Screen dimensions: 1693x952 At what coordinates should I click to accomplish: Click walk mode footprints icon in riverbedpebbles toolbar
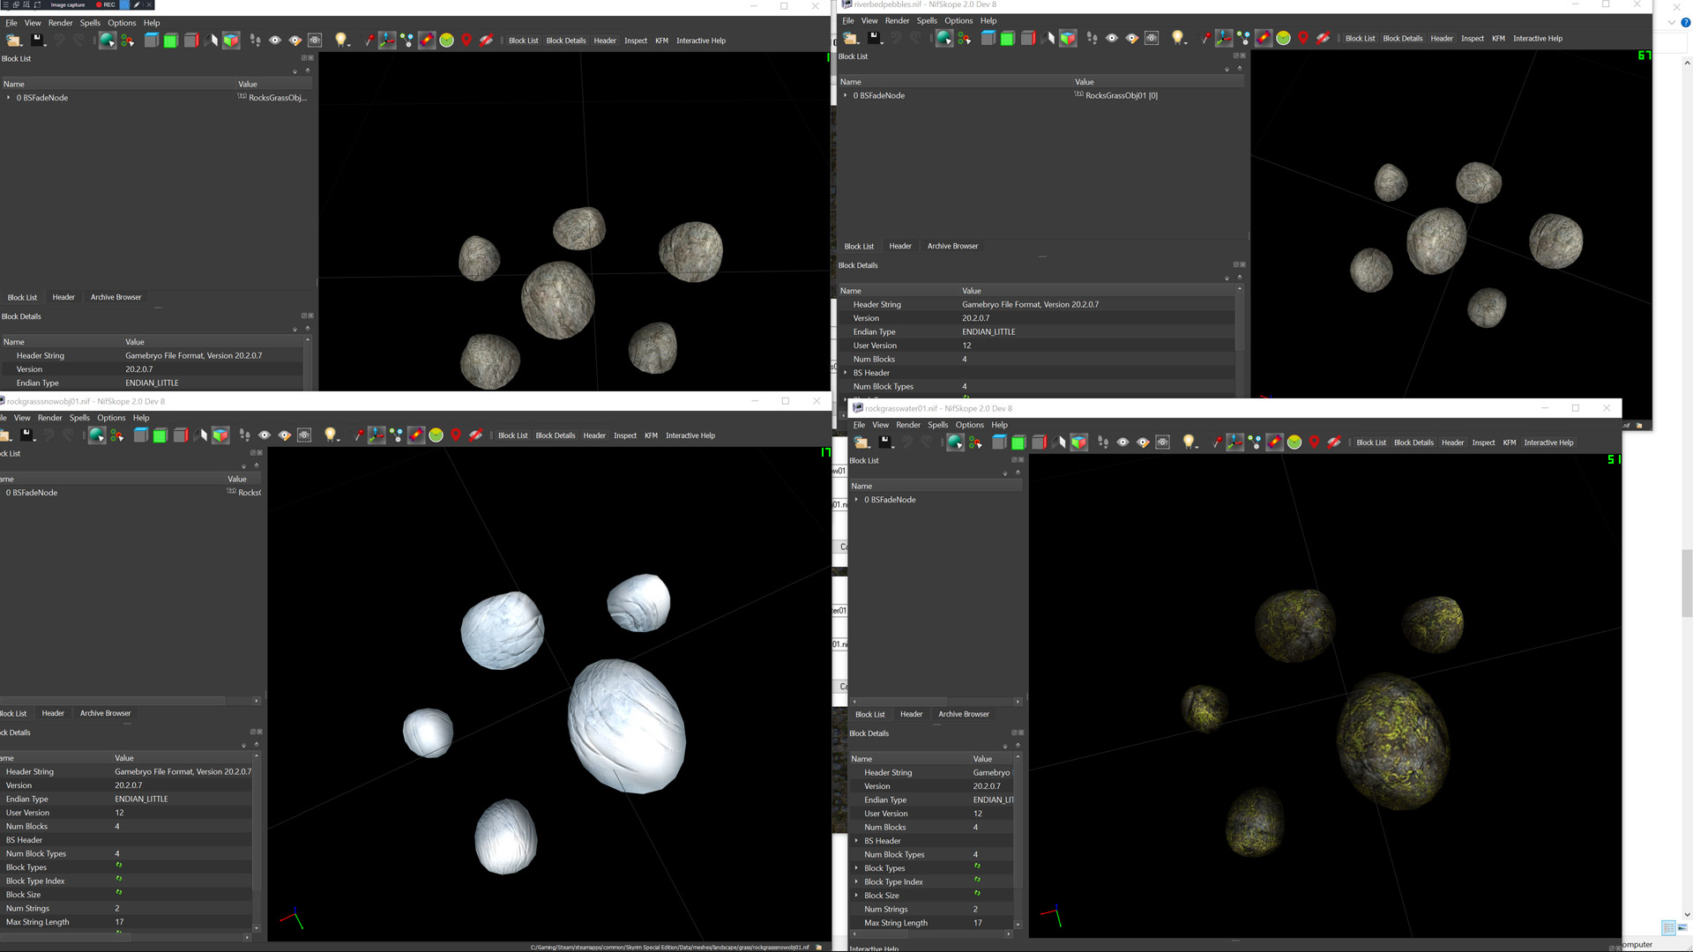(1093, 39)
